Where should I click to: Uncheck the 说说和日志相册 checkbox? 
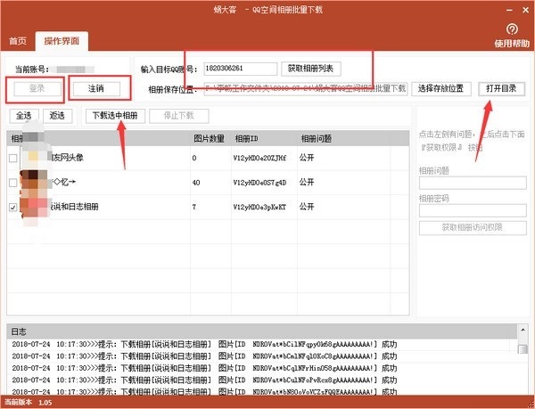point(13,207)
